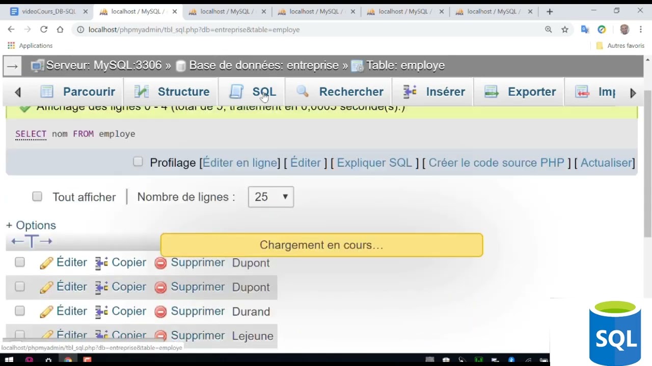Open Table: employe breadcrumb
The width and height of the screenshot is (652, 366).
pos(405,65)
